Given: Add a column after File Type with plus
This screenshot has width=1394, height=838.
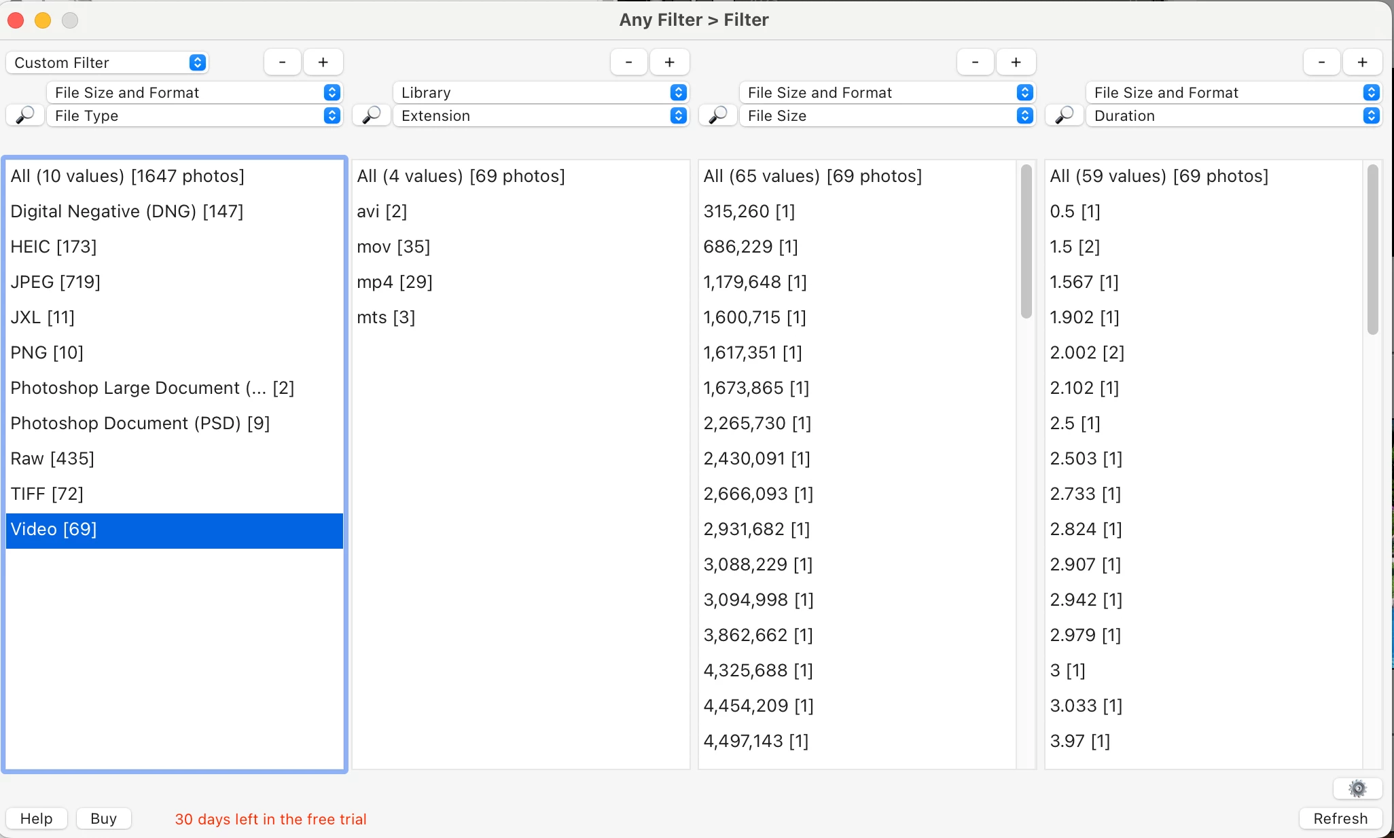Looking at the screenshot, I should pyautogui.click(x=323, y=62).
